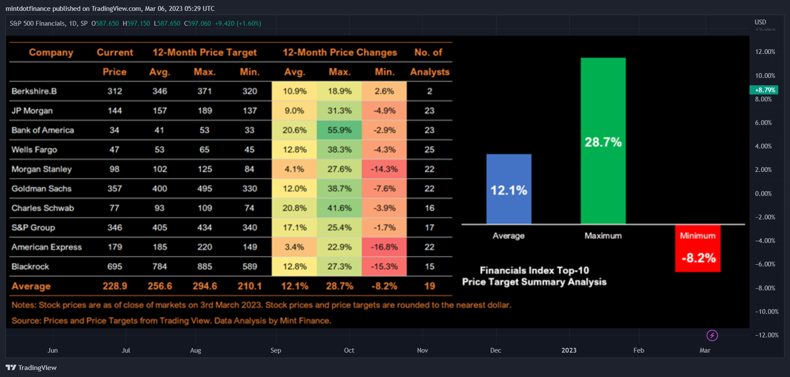Viewport: 790px width, 377px height.
Task: Click the Average row label in table
Action: [31, 286]
